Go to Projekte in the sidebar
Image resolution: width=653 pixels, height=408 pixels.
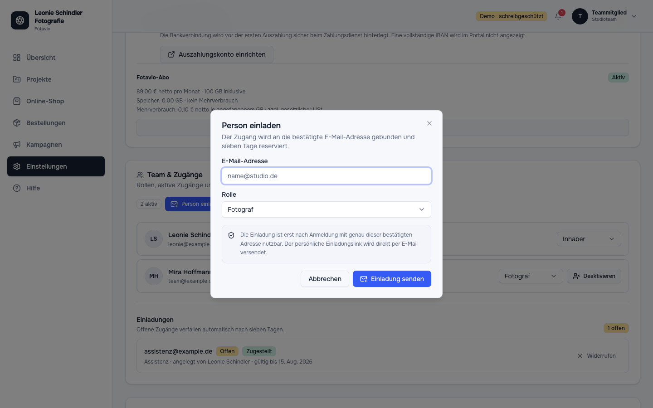point(56,79)
